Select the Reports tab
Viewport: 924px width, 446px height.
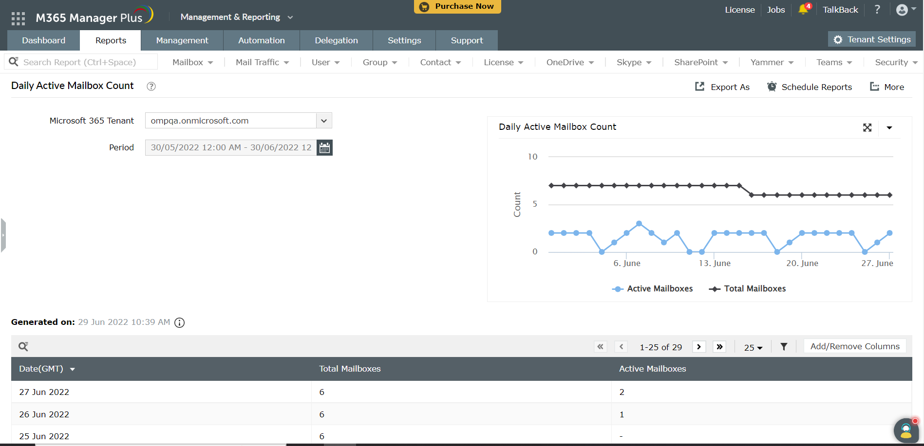111,40
